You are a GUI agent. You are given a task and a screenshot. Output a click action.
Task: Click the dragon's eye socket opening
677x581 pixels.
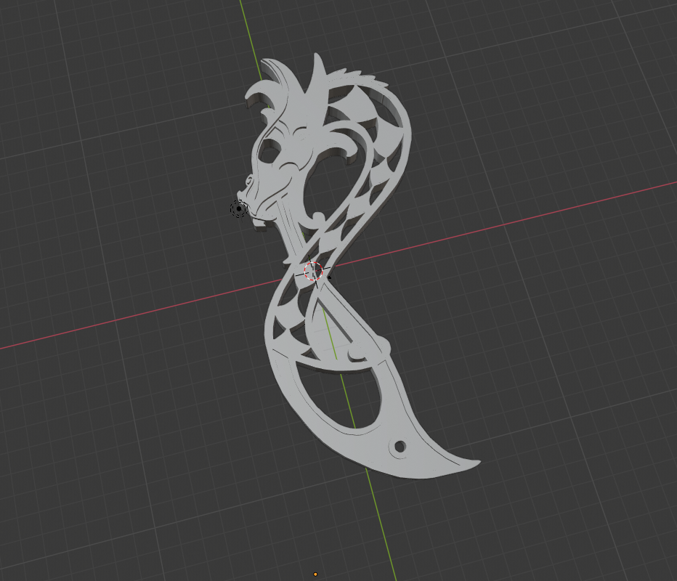pos(267,153)
